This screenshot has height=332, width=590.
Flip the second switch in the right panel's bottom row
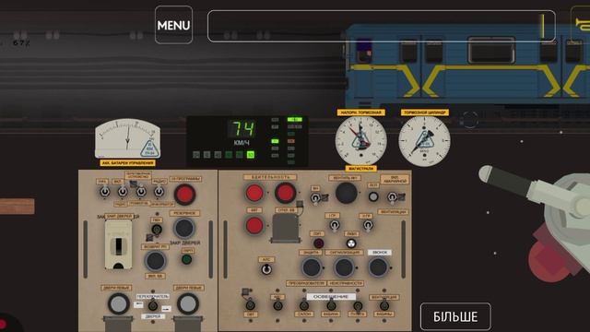click(x=277, y=305)
